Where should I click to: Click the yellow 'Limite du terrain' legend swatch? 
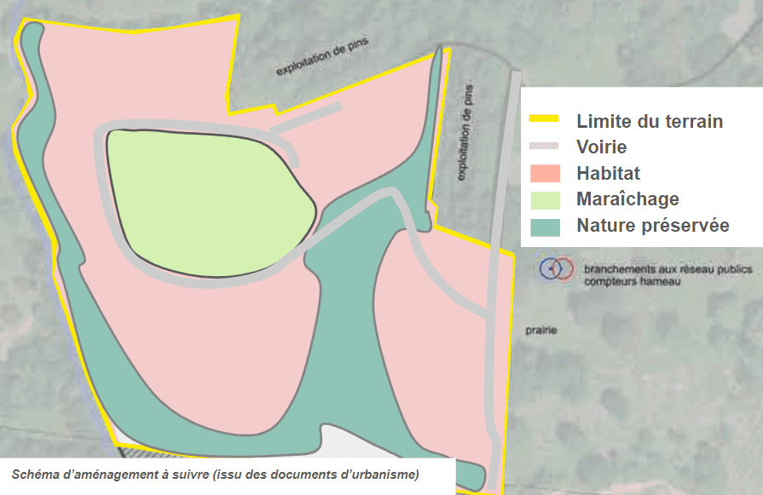click(544, 118)
